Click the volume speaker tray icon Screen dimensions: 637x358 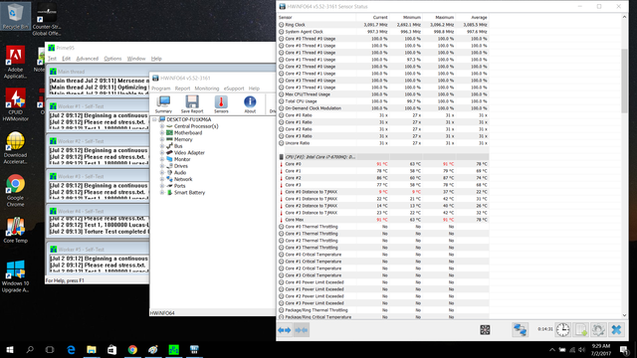coord(581,349)
